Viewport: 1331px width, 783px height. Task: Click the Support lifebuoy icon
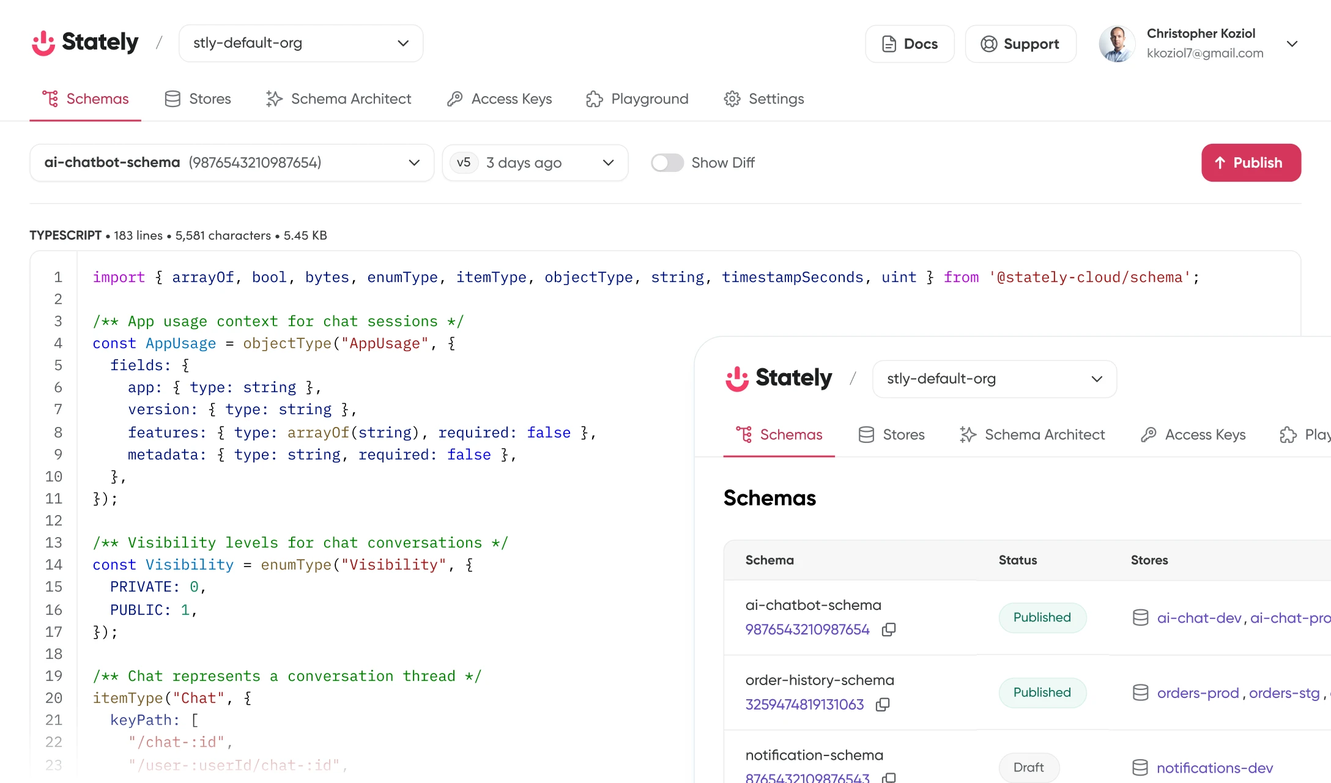(988, 44)
